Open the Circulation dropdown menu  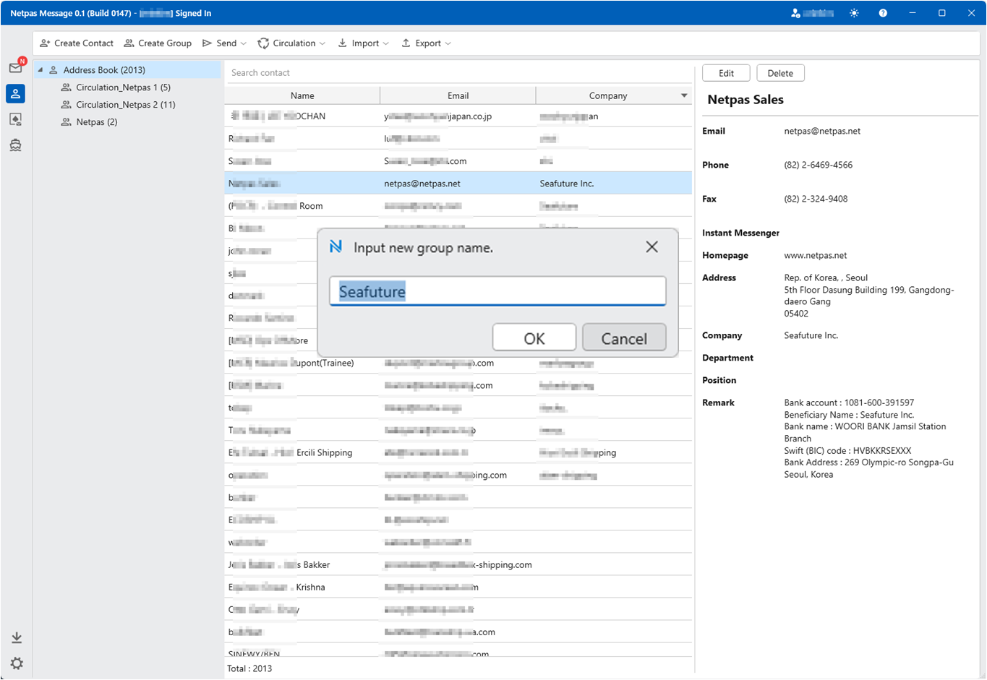pos(291,43)
